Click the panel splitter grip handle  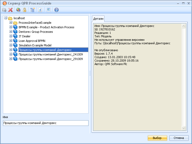(x=90, y=73)
